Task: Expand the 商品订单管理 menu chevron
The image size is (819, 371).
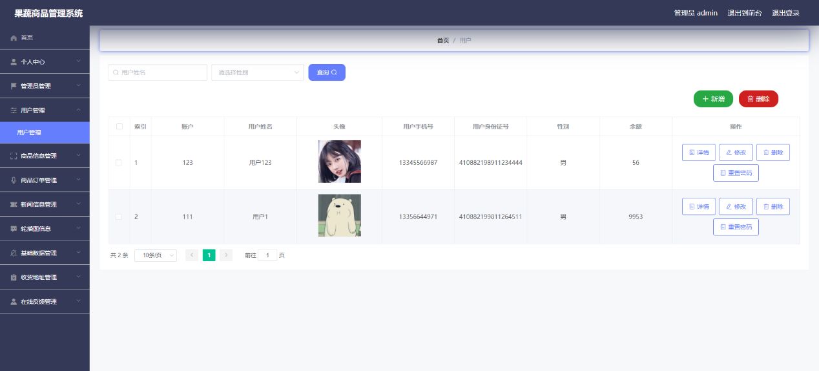Action: click(78, 180)
